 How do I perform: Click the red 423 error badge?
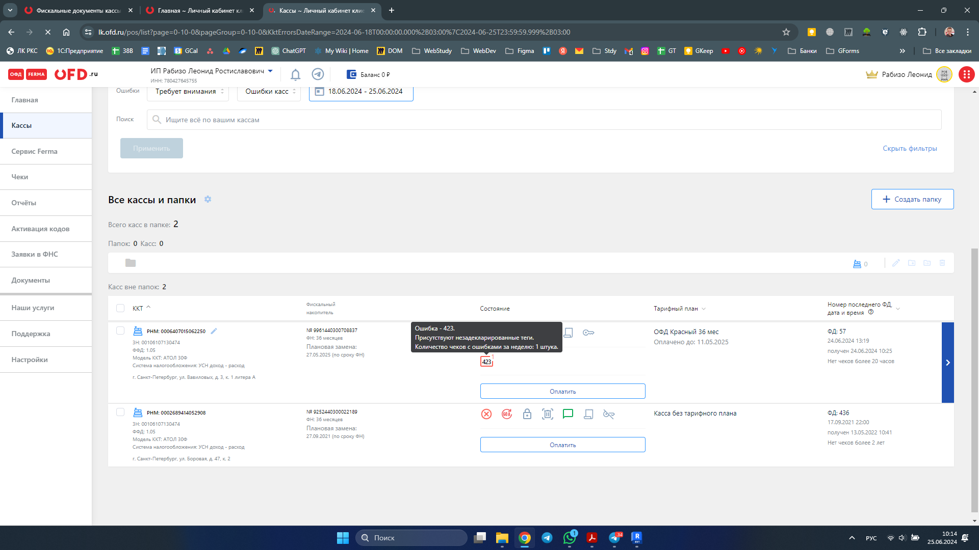click(x=486, y=362)
